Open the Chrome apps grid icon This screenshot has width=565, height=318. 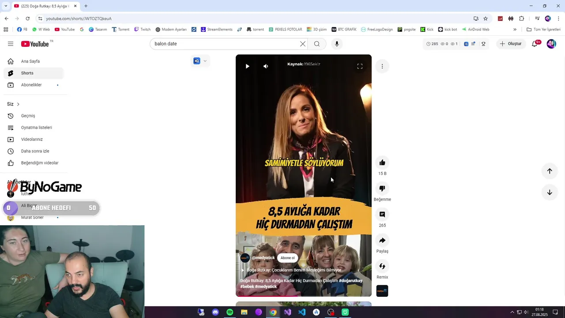pos(6,30)
